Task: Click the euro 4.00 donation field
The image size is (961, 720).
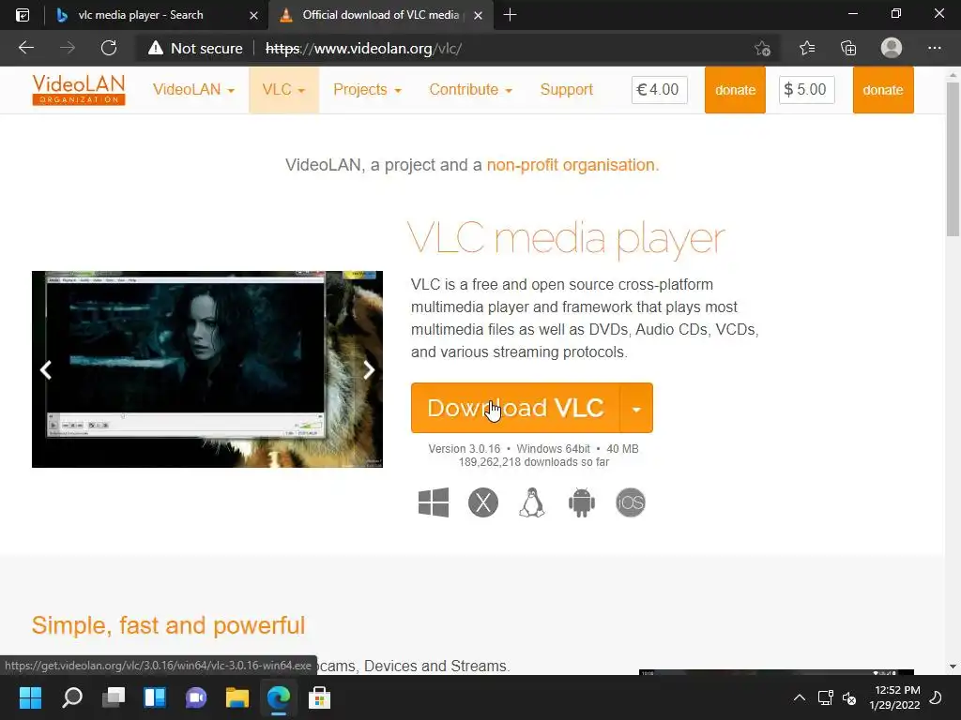Action: [660, 90]
